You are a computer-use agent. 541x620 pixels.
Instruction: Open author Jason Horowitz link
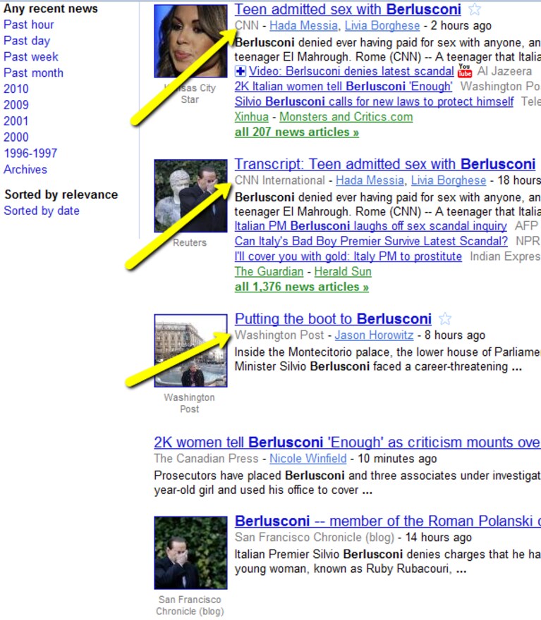(374, 335)
